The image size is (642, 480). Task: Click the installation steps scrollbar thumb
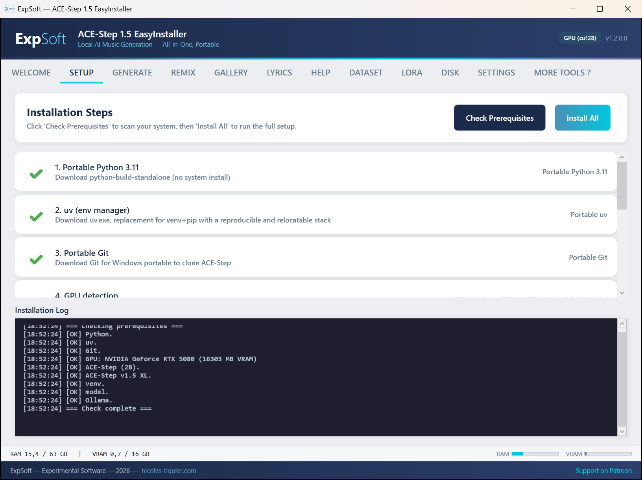coord(622,186)
